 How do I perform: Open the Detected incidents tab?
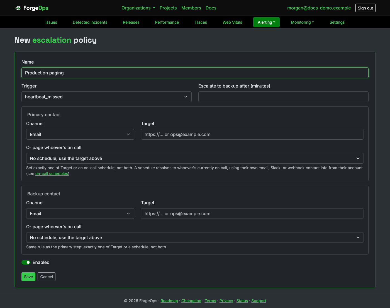tap(90, 22)
